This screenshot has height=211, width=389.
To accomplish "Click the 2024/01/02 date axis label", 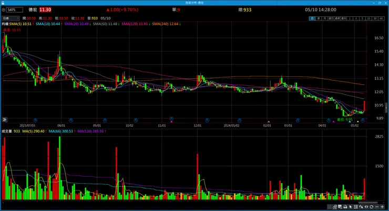I will (231, 126).
